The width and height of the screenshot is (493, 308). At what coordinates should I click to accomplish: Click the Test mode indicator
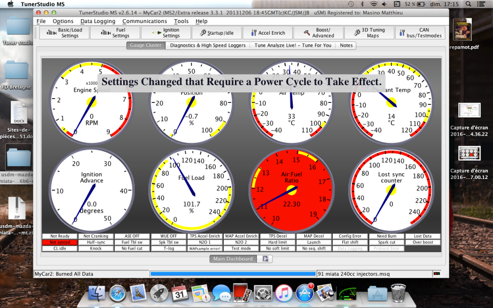[x=241, y=248]
